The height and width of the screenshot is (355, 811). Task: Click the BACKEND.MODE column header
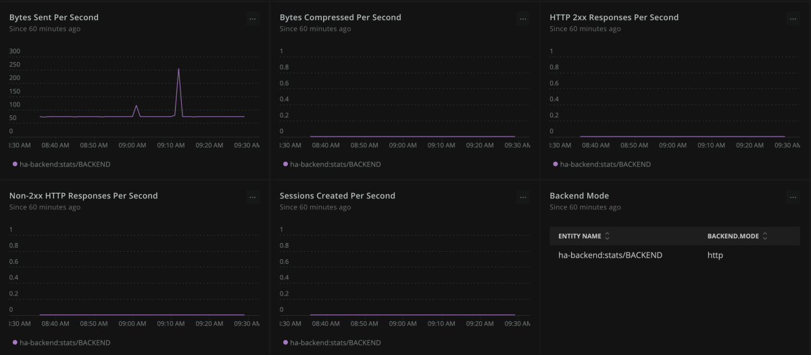[x=733, y=236]
